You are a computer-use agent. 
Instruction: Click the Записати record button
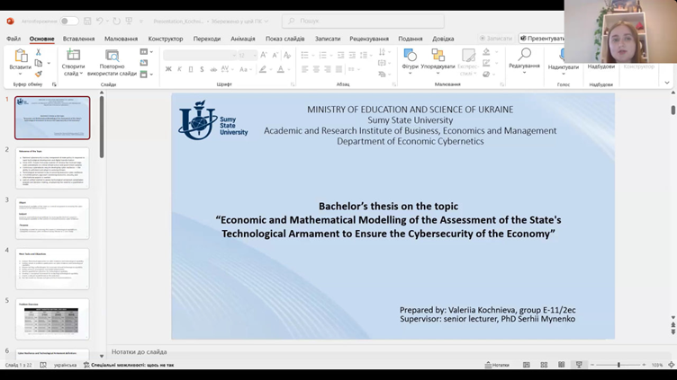[x=496, y=39]
